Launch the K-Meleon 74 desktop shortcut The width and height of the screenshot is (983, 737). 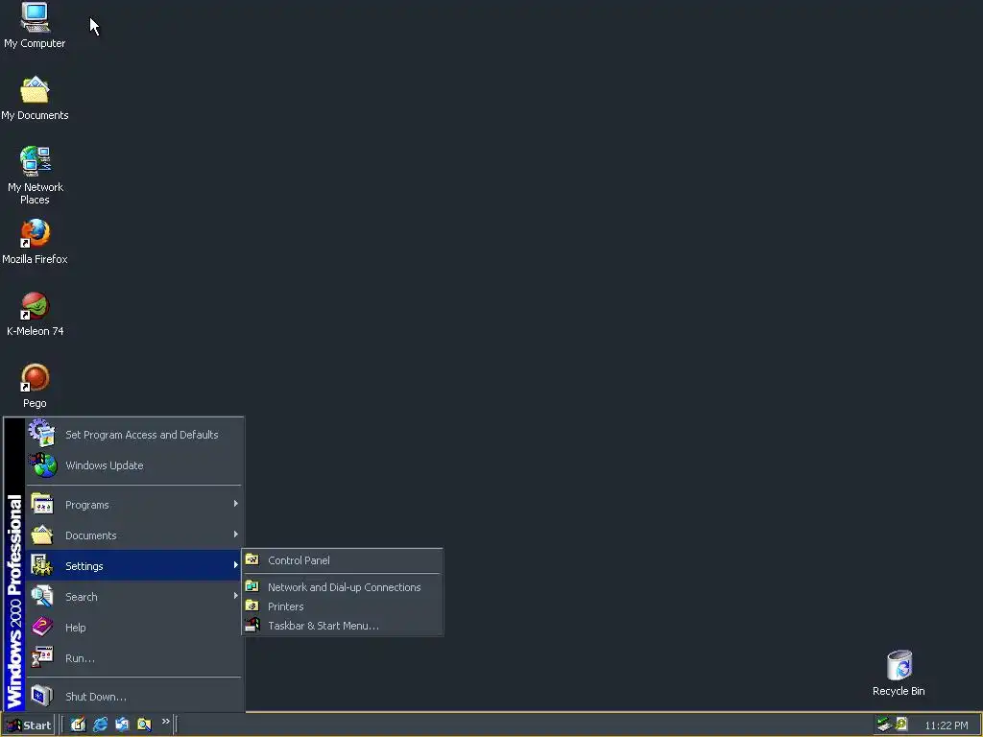36,314
